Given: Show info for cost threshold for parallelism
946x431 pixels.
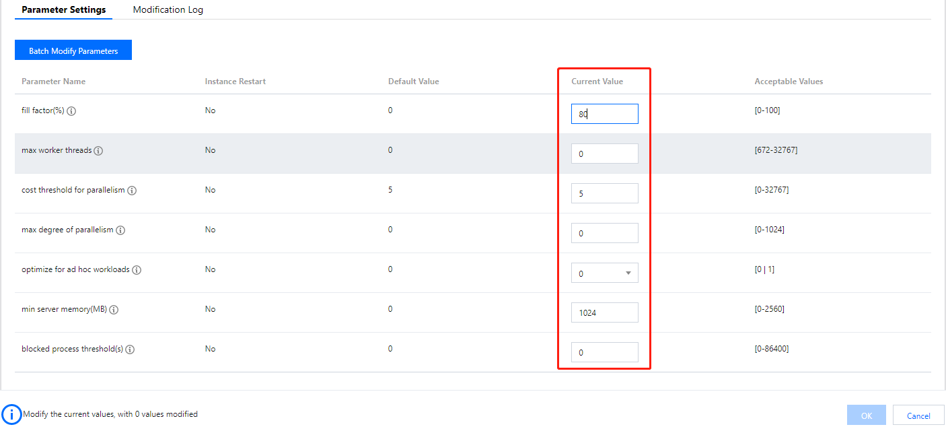Looking at the screenshot, I should click(x=132, y=191).
